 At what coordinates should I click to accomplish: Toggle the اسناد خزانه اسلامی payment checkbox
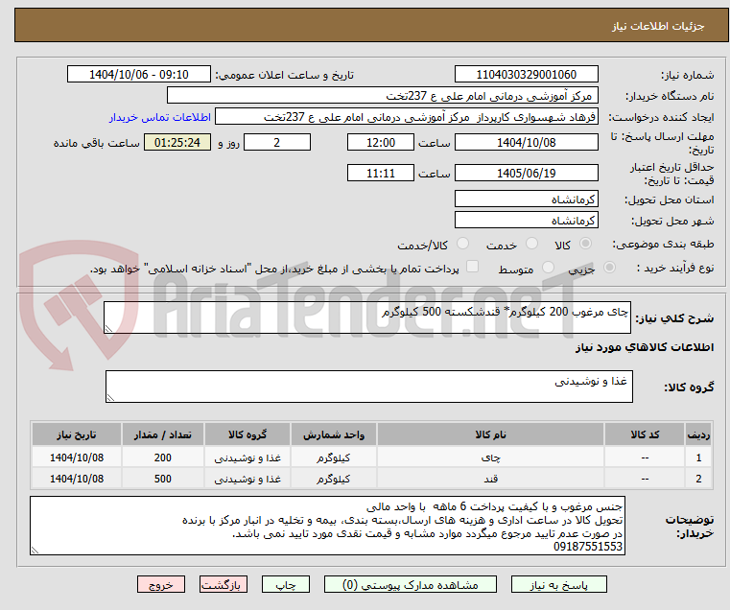472,267
